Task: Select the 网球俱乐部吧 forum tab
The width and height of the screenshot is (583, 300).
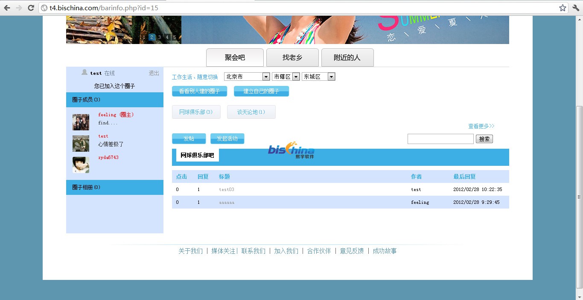Action: point(197,155)
